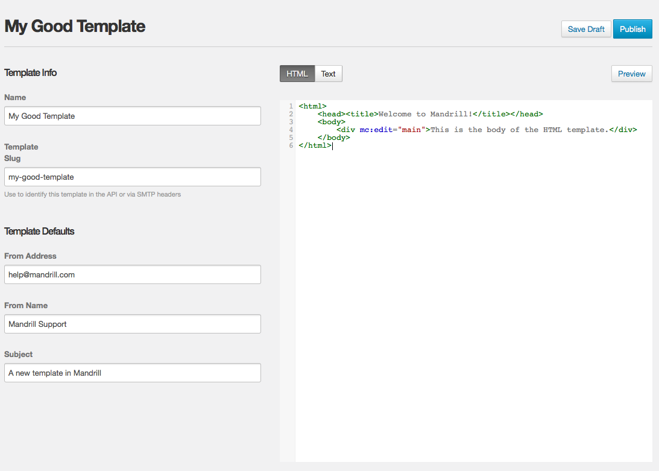
Task: Click line number 6 in the gutter
Action: 291,145
